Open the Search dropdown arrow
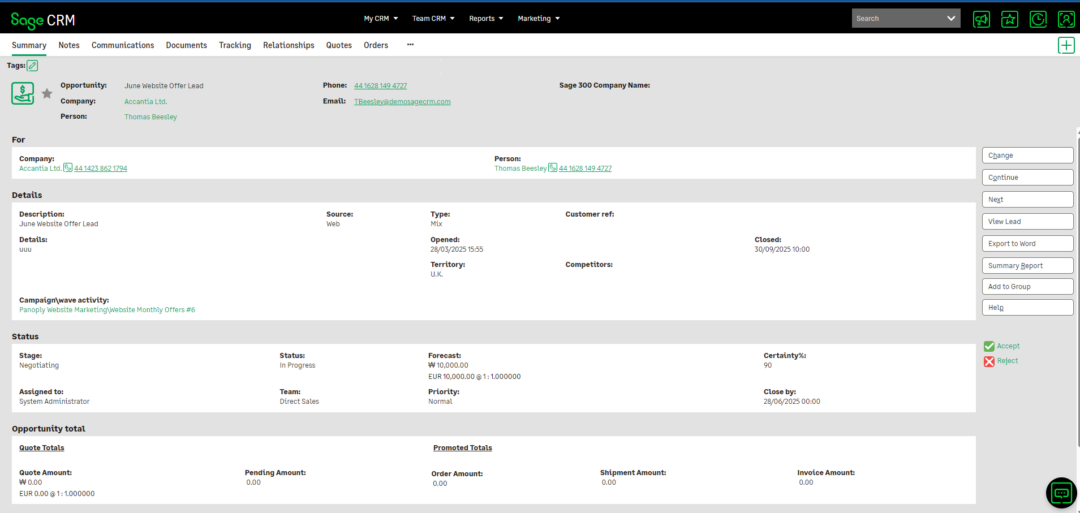Image resolution: width=1080 pixels, height=513 pixels. click(x=951, y=19)
